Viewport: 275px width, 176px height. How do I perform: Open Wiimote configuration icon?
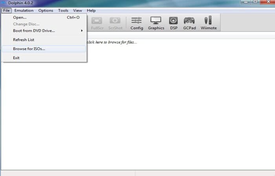(209, 23)
